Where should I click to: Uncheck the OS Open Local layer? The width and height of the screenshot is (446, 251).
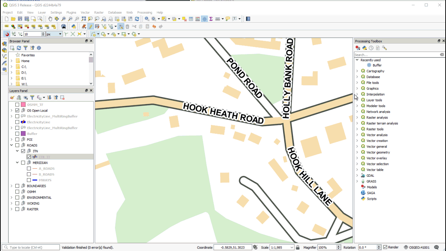(17, 111)
